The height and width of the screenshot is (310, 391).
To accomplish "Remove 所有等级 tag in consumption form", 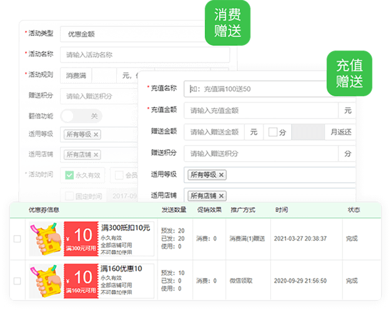I will click(x=96, y=135).
